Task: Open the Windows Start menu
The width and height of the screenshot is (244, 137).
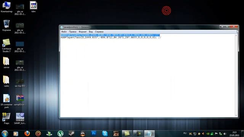Action: click(x=5, y=134)
